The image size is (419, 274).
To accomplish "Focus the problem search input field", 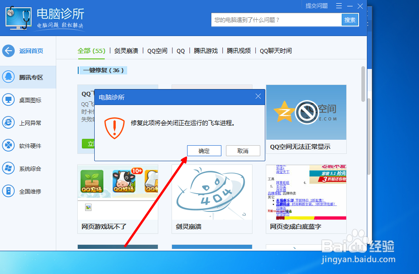I will (277, 20).
